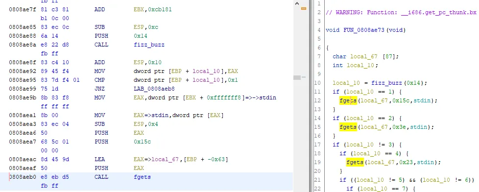Click the orange marker in the listing margin bar

coord(304,8)
